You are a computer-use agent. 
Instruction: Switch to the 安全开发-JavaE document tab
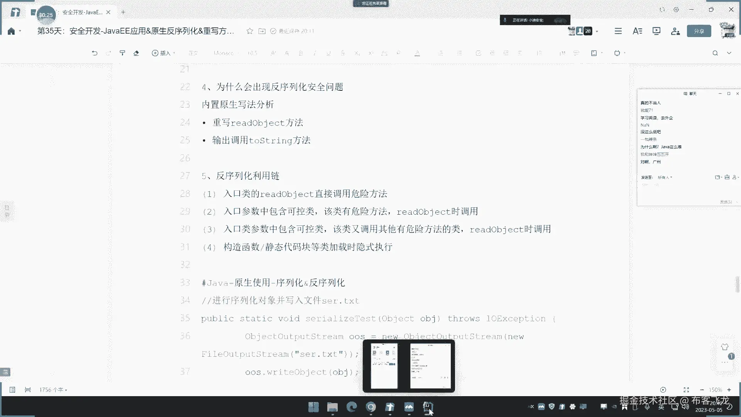click(x=82, y=12)
